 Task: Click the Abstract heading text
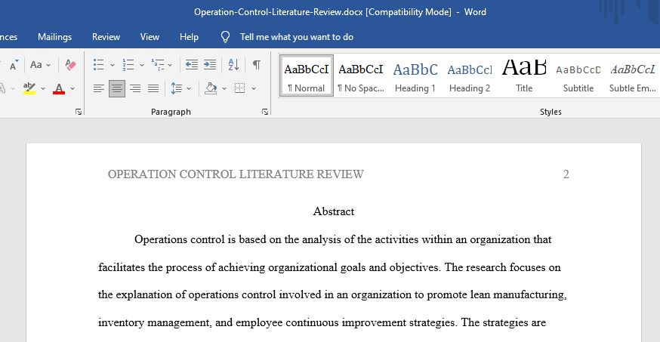point(334,211)
